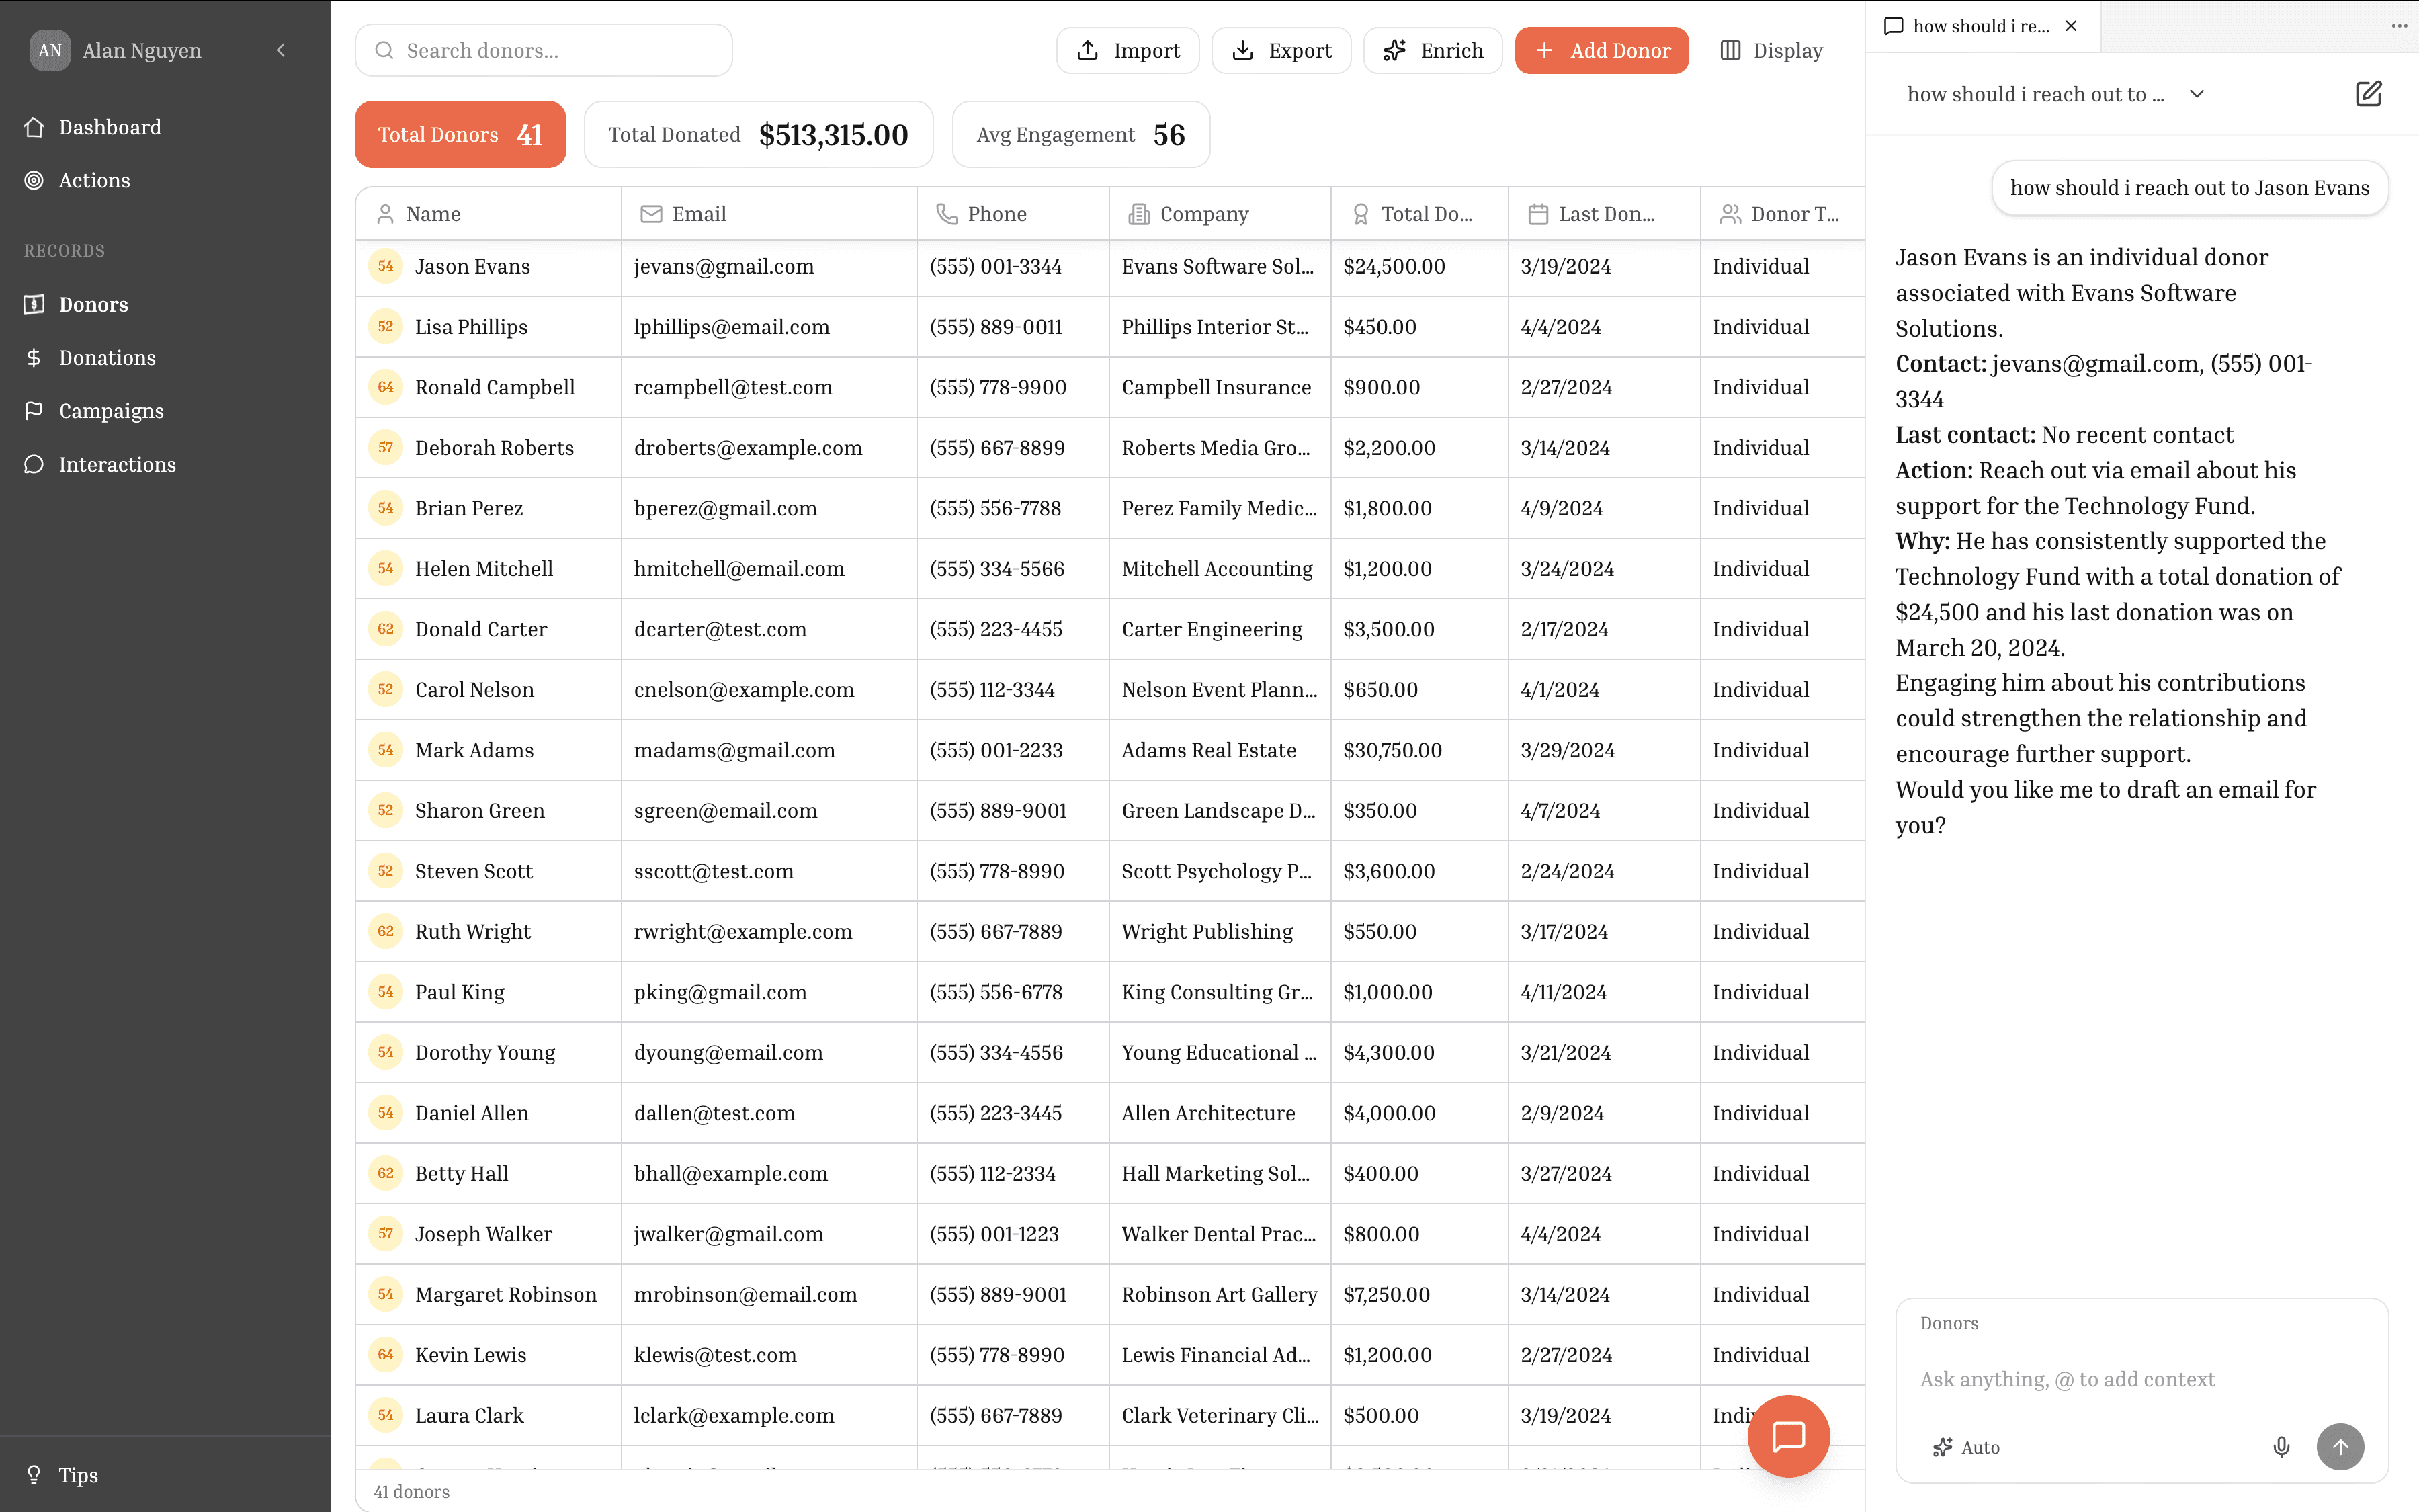Click the Actions item in the sidebar
Image resolution: width=2419 pixels, height=1512 pixels.
(94, 180)
